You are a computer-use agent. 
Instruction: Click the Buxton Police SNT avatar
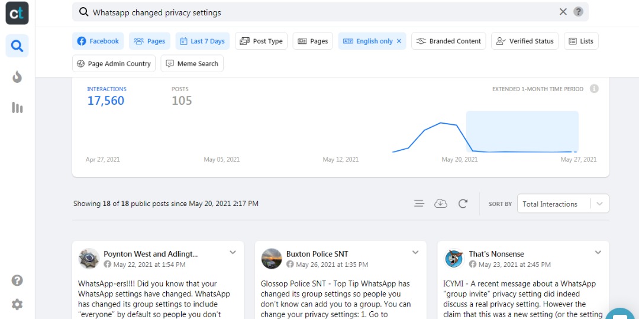coord(272,259)
